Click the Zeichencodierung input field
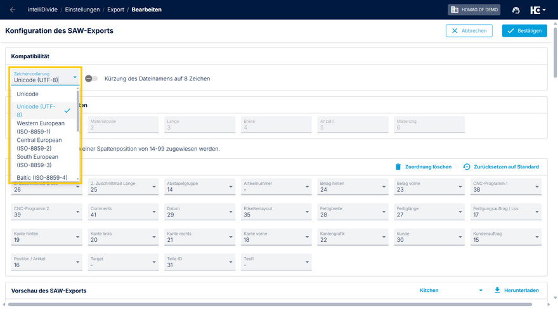Screen dimensions: 558x314 [41, 80]
